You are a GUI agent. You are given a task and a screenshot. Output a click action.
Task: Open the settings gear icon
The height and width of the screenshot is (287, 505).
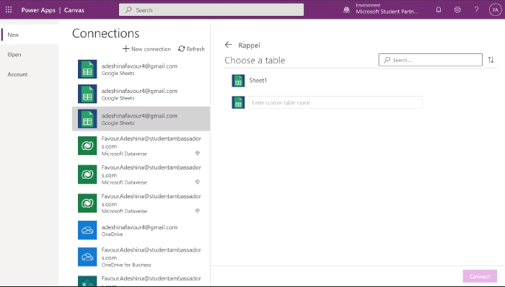tap(457, 9)
